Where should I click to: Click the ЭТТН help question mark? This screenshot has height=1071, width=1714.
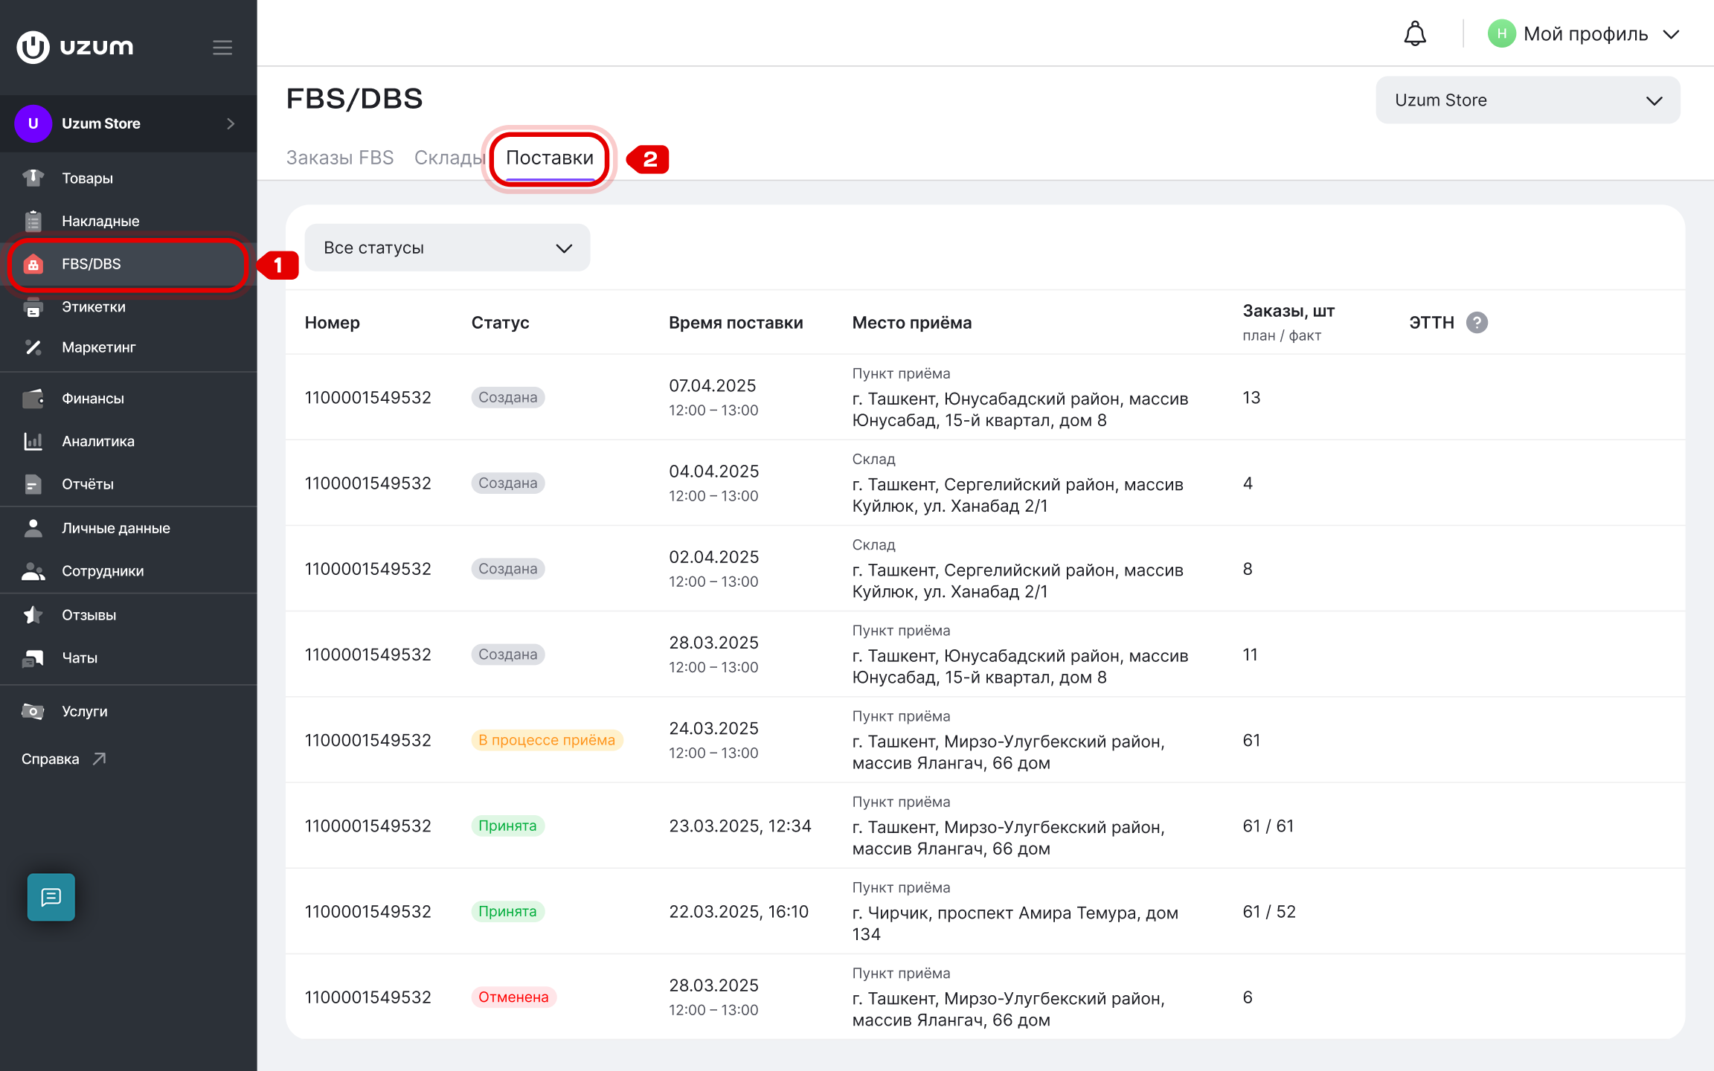click(1477, 323)
